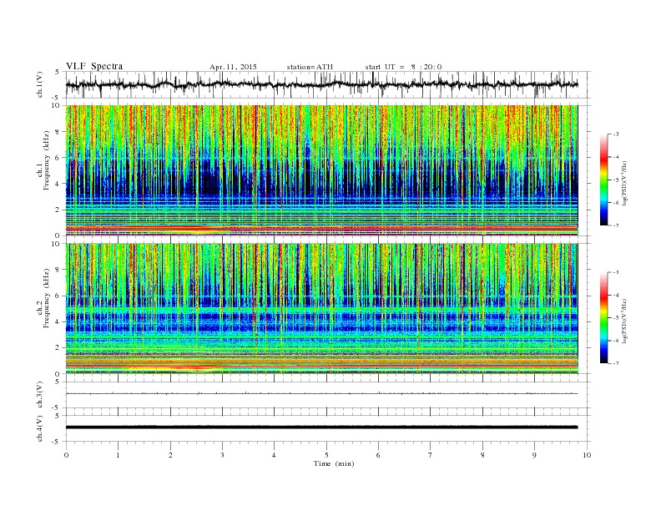Click the ch.1 spectrogram "2" kHz tick label
This screenshot has width=661, height=511.
[x=58, y=210]
